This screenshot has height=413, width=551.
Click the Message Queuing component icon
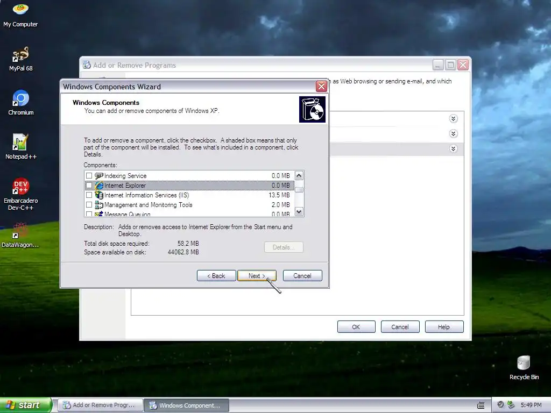pos(99,213)
